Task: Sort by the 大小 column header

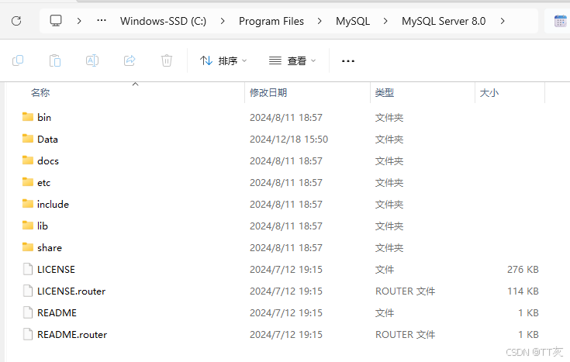Action: point(489,93)
